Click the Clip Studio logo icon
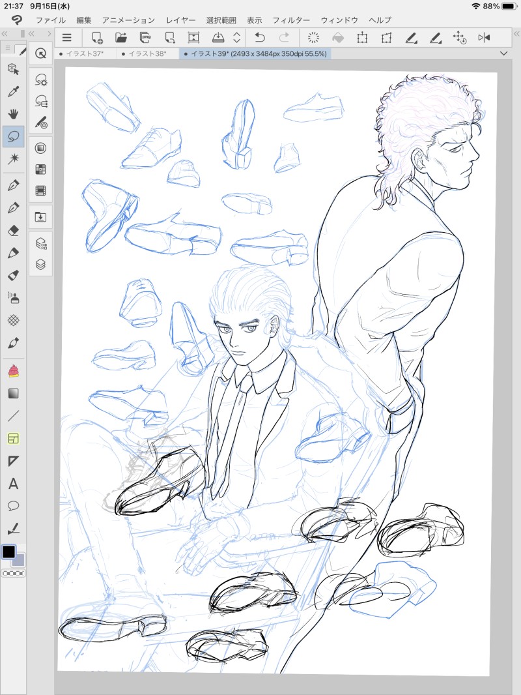521x695 pixels. (16, 20)
